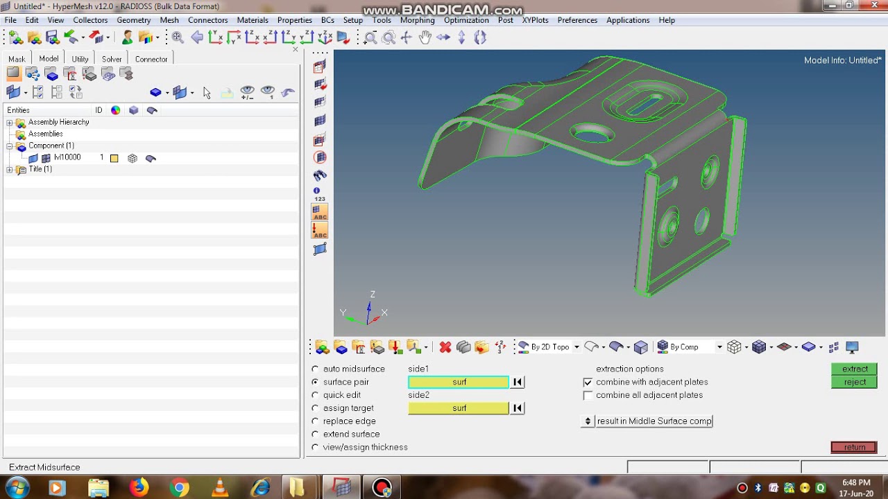Click the Open Model folder icon
The height and width of the screenshot is (499, 888).
(33, 37)
